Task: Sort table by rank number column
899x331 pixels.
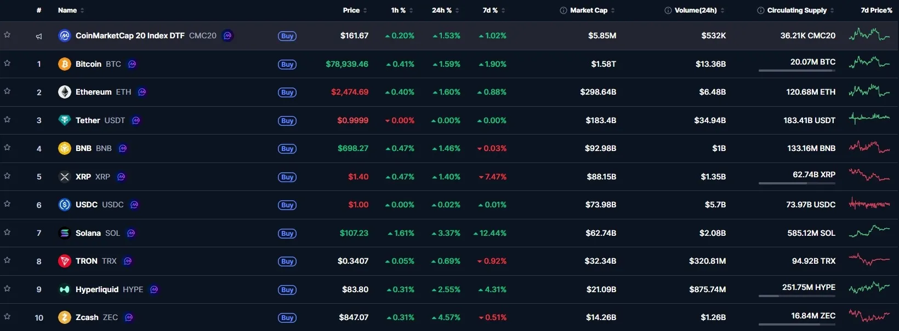Action: click(x=39, y=10)
